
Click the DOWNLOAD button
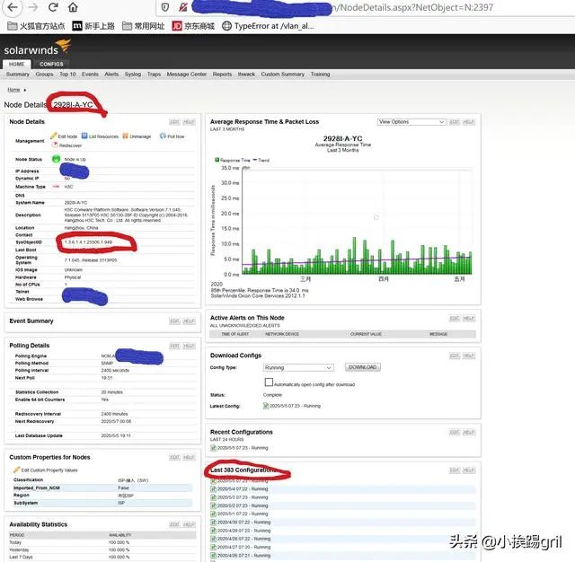point(363,367)
